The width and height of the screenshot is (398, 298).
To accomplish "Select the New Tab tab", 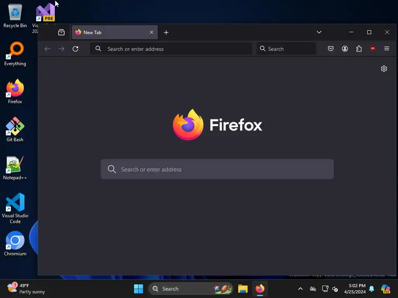I will [115, 33].
